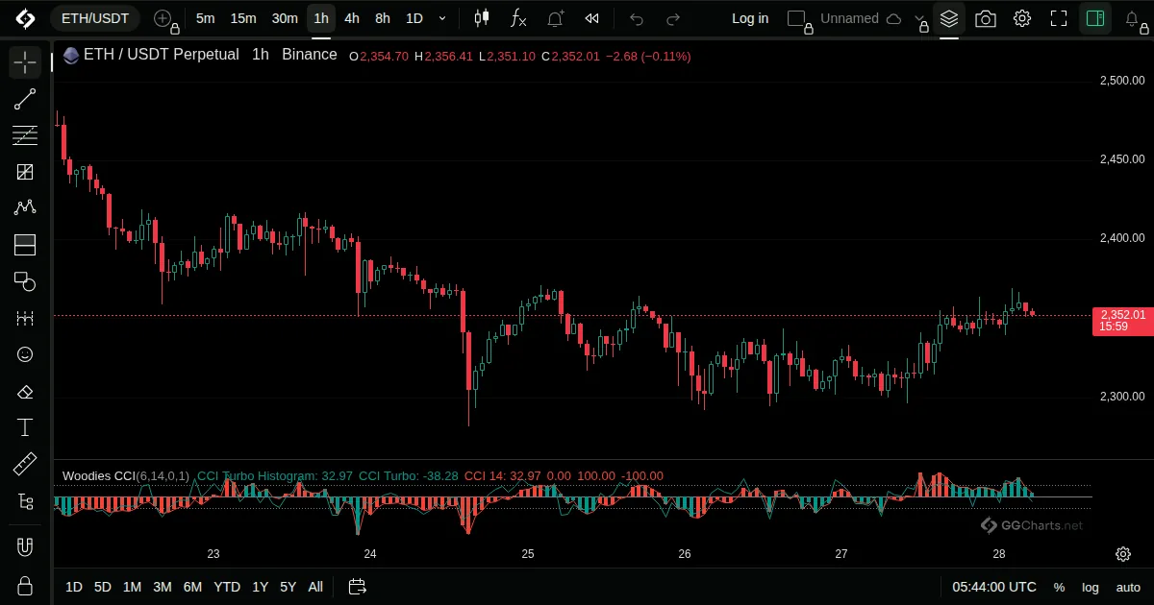1154x605 pixels.
Task: Undo the last action
Action: click(636, 18)
